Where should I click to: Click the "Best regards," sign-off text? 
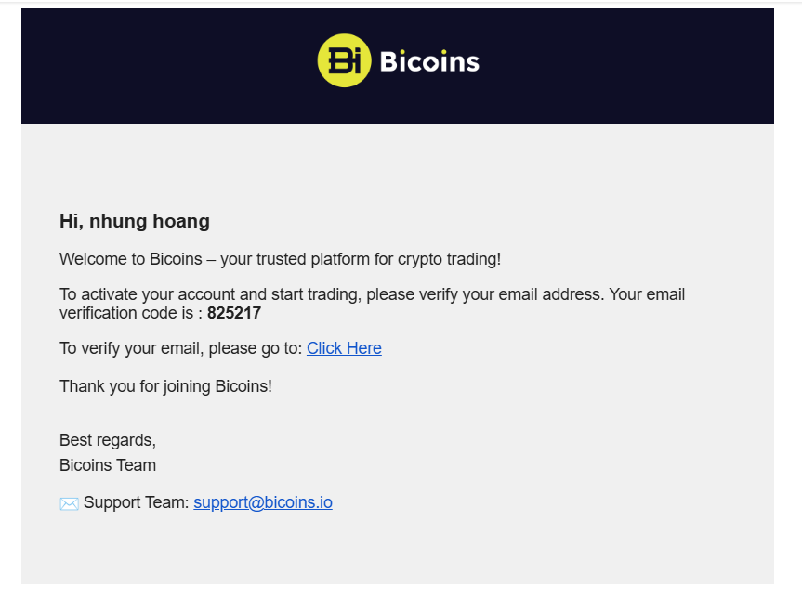(x=108, y=440)
